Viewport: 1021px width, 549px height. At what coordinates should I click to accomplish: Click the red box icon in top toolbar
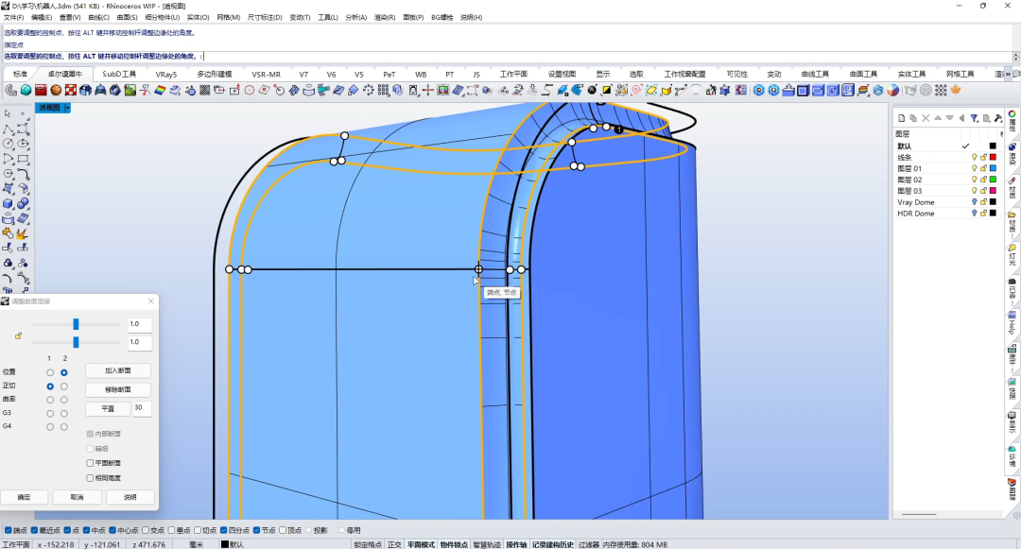(41, 91)
